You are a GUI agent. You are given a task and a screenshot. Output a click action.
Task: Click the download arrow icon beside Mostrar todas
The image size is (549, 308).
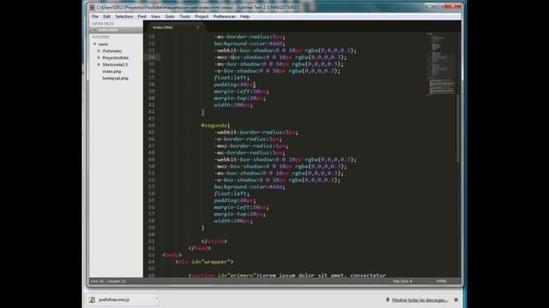[x=388, y=299]
